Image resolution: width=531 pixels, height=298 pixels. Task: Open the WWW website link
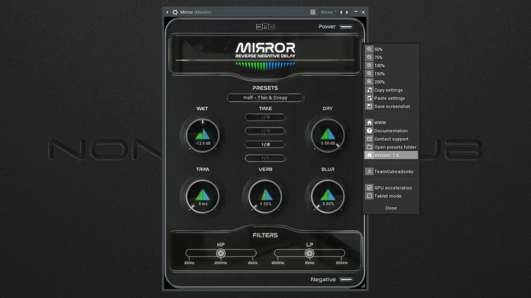[391, 123]
